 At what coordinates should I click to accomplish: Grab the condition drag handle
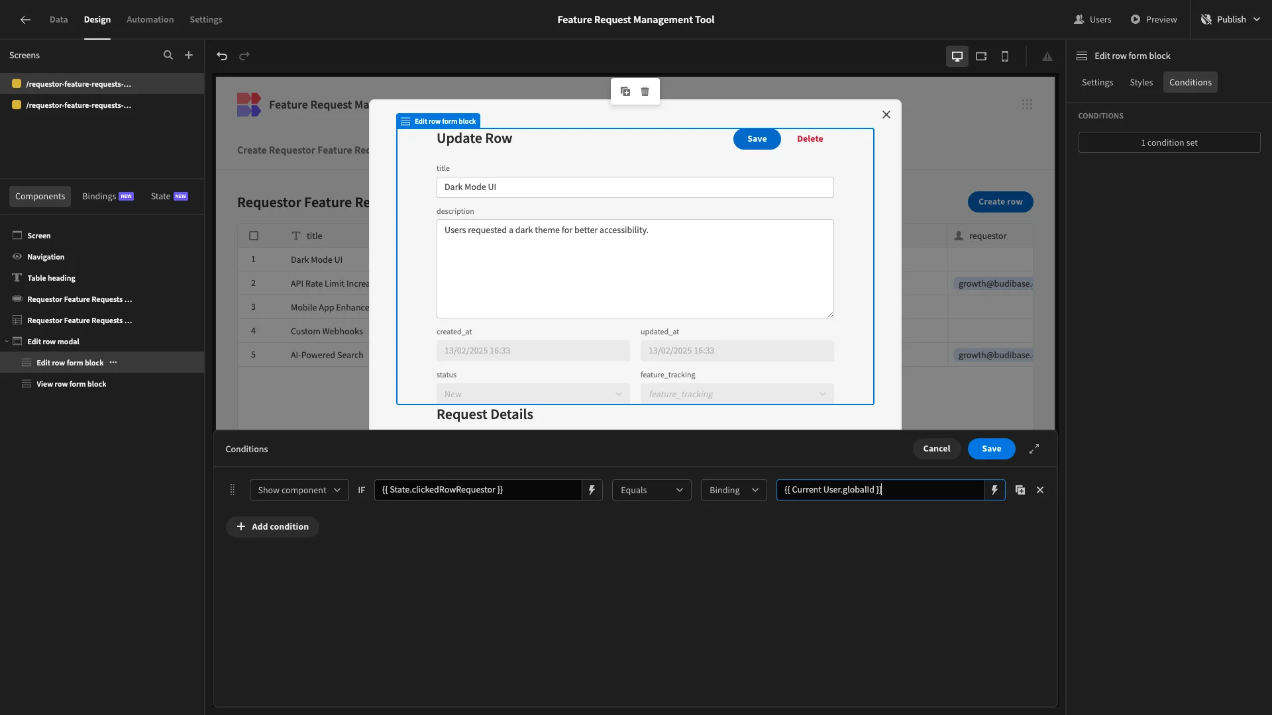[x=233, y=490]
